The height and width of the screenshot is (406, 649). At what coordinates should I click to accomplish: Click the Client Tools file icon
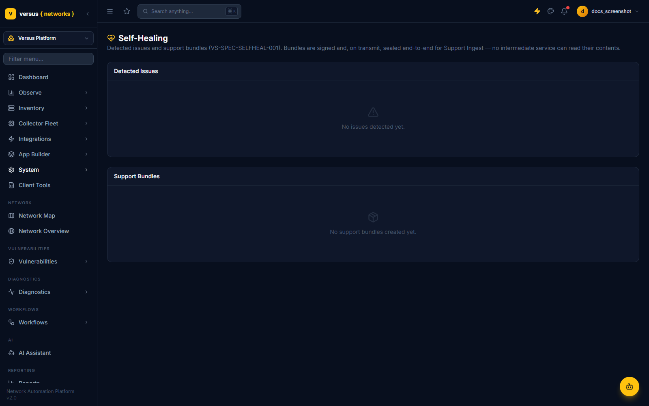(11, 185)
